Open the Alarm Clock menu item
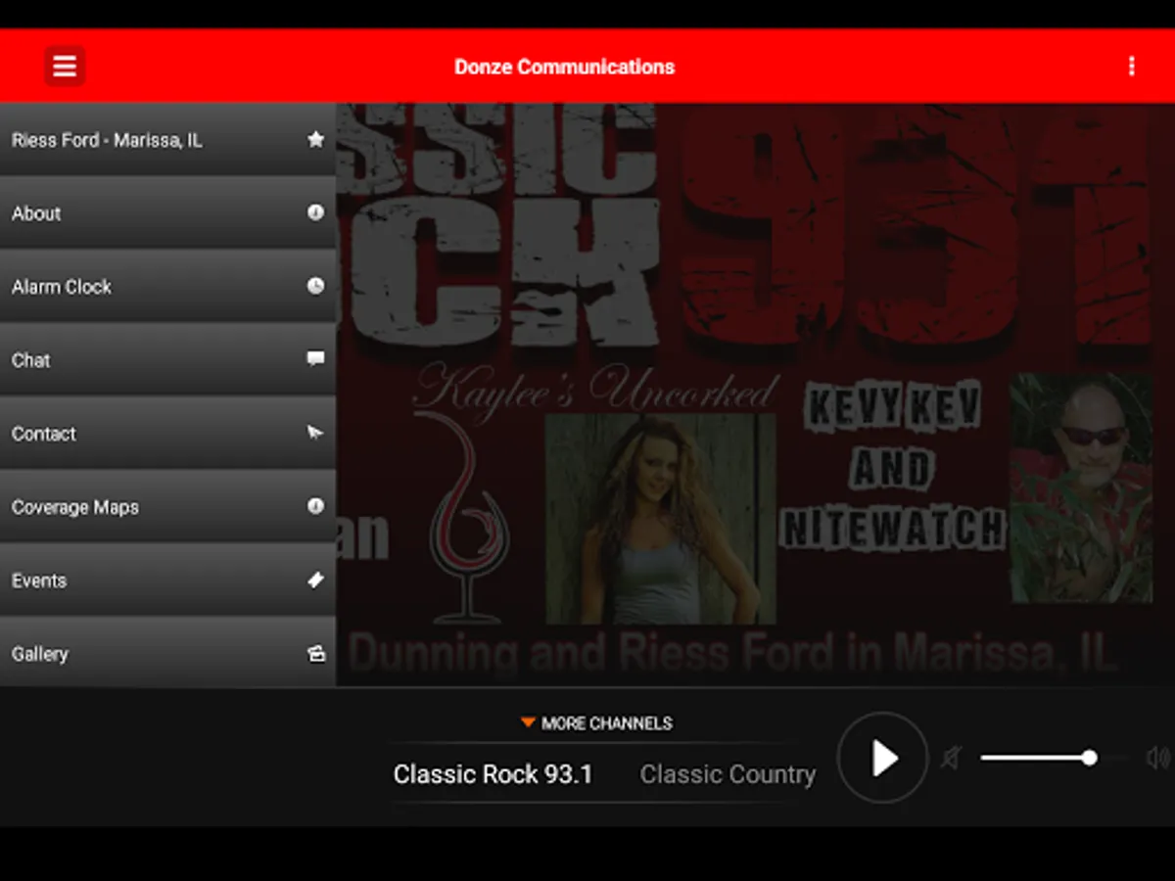1175x881 pixels. coord(167,287)
